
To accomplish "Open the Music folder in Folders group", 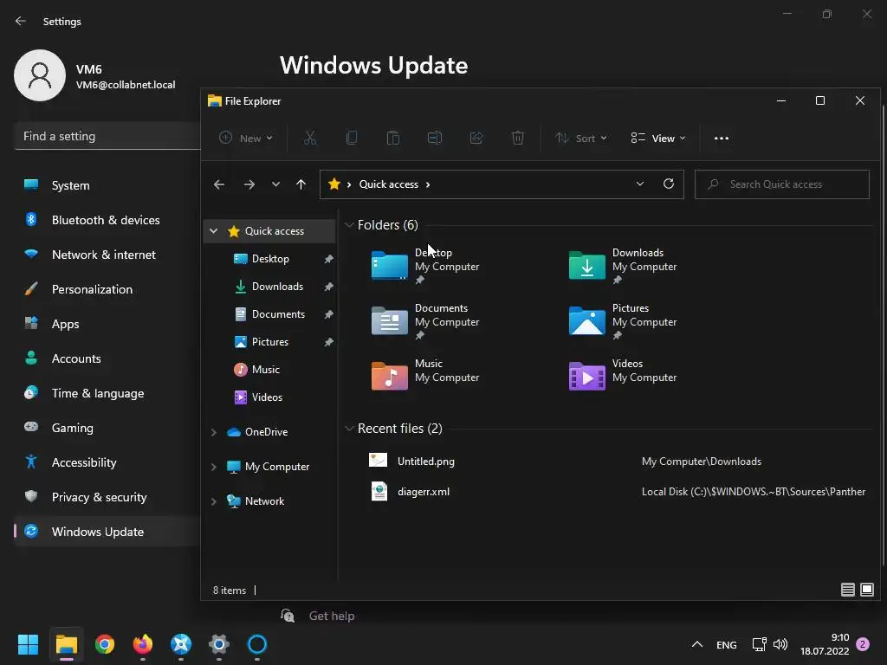I will pos(425,376).
